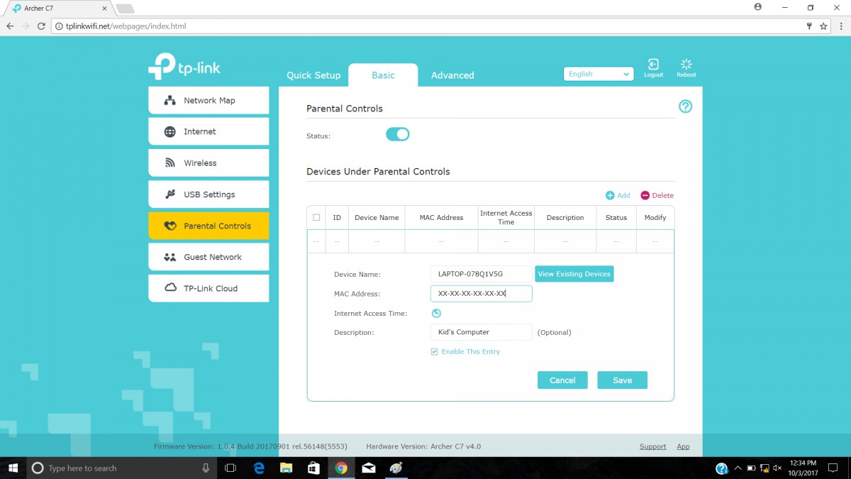Open the Internet Access Time clock icon
Viewport: 851px width, 479px height.
[x=436, y=313]
